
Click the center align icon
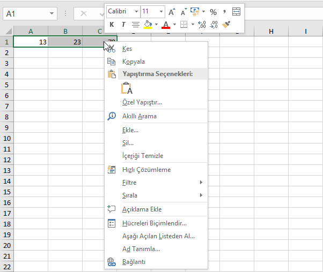coord(136,25)
